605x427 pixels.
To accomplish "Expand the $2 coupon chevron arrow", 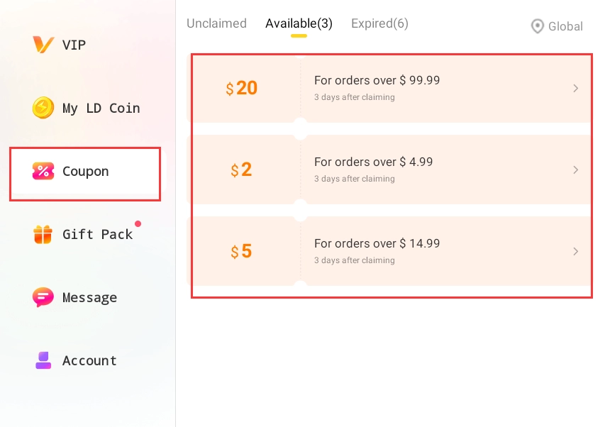I will pyautogui.click(x=575, y=170).
